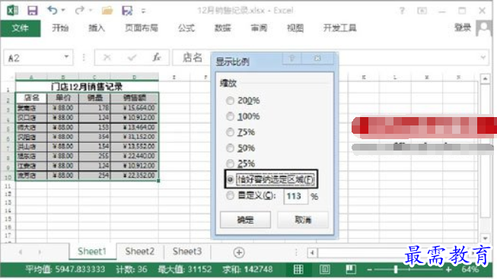The width and height of the screenshot is (497, 279).
Task: Open ribbon display options icon
Action: pyautogui.click(x=422, y=11)
